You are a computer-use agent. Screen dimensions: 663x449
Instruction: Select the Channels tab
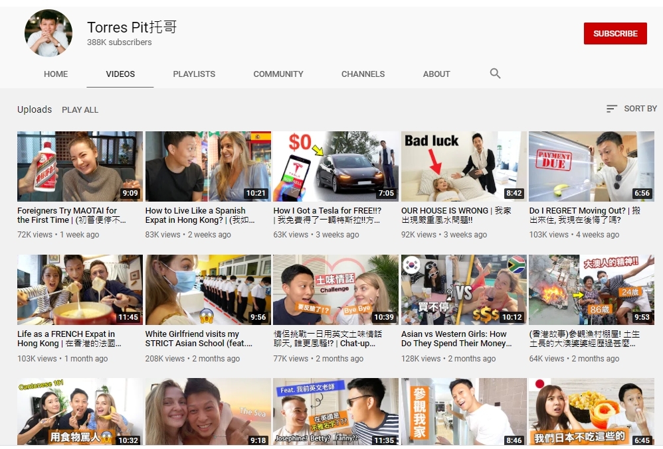pyautogui.click(x=363, y=74)
